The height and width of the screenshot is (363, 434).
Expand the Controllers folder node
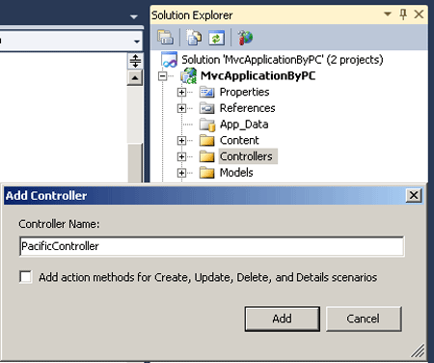tap(181, 156)
